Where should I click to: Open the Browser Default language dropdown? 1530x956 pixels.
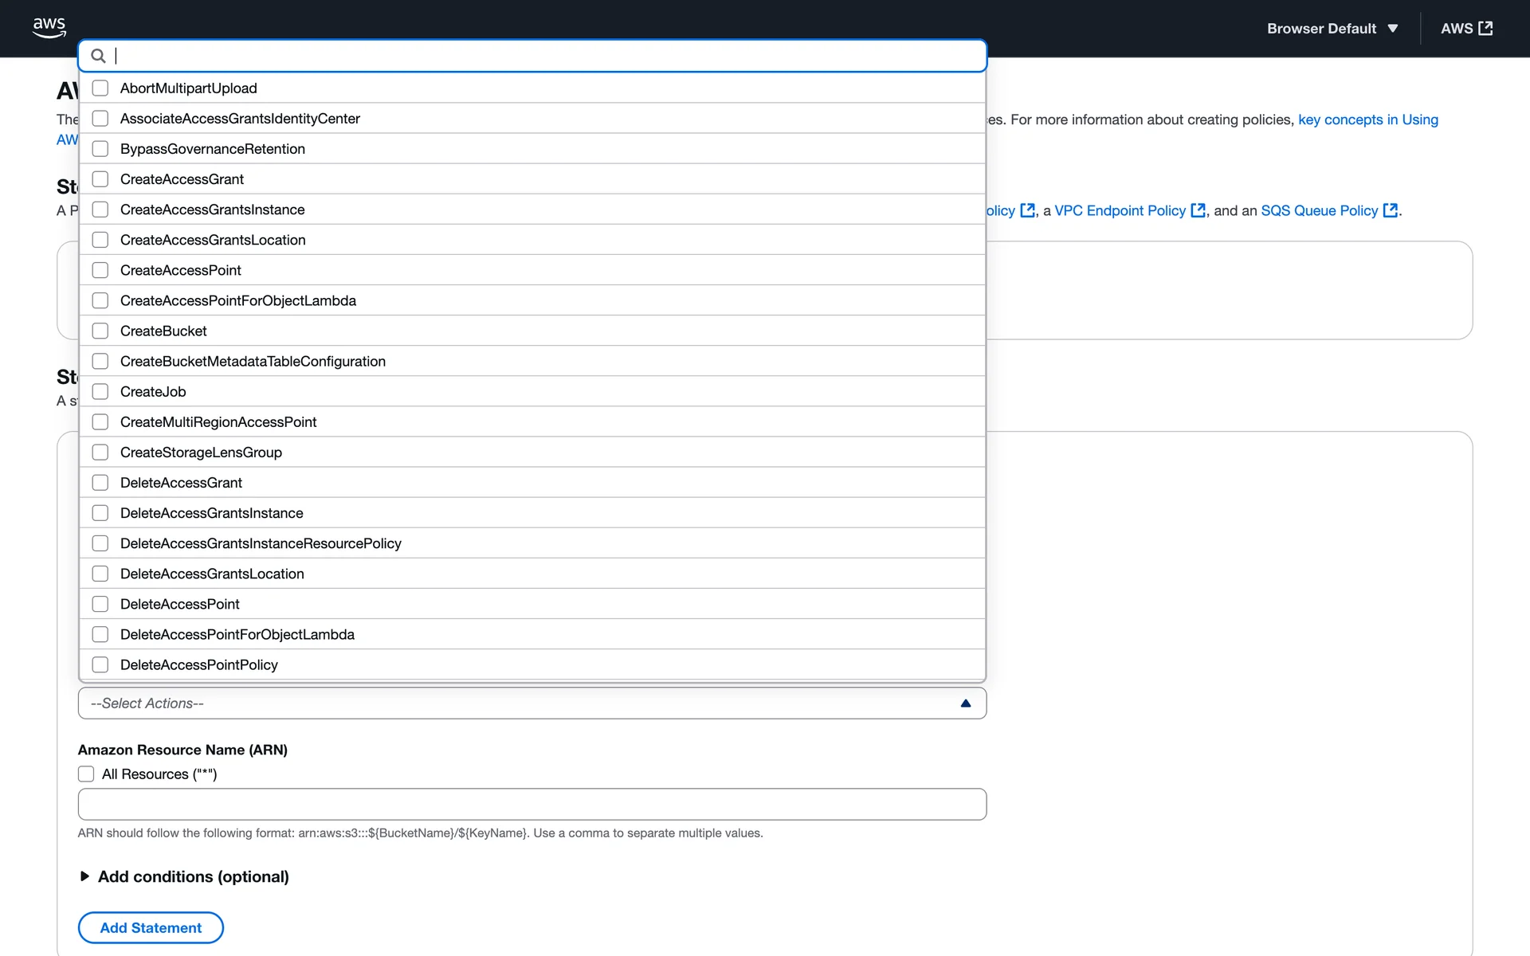(x=1332, y=29)
